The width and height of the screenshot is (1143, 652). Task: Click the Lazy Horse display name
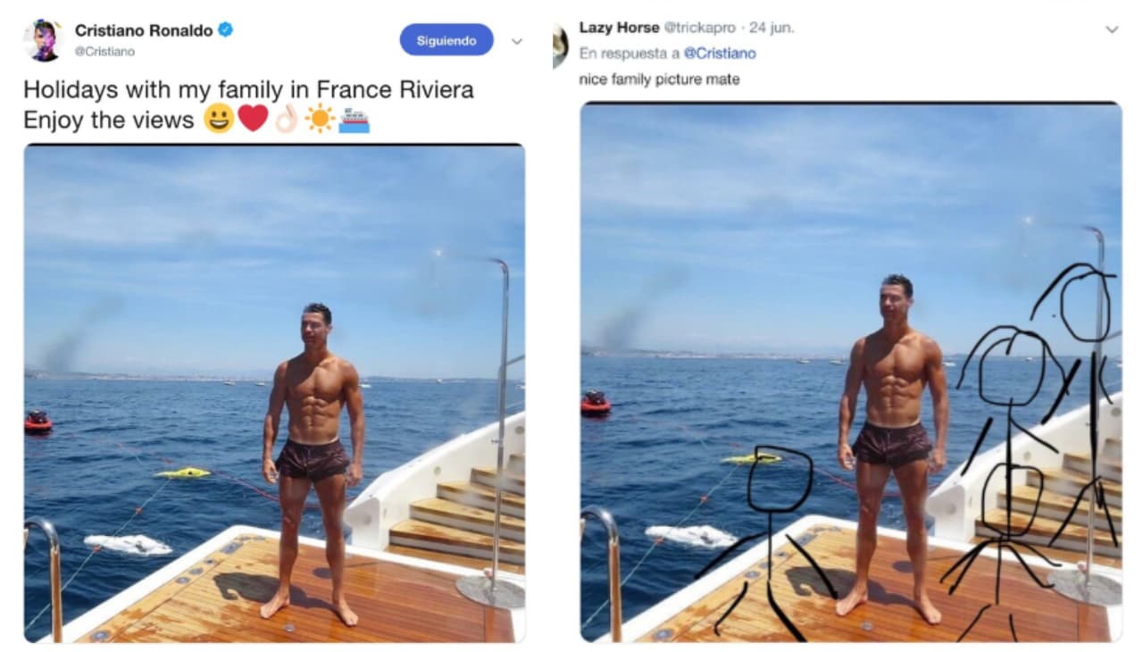(619, 28)
